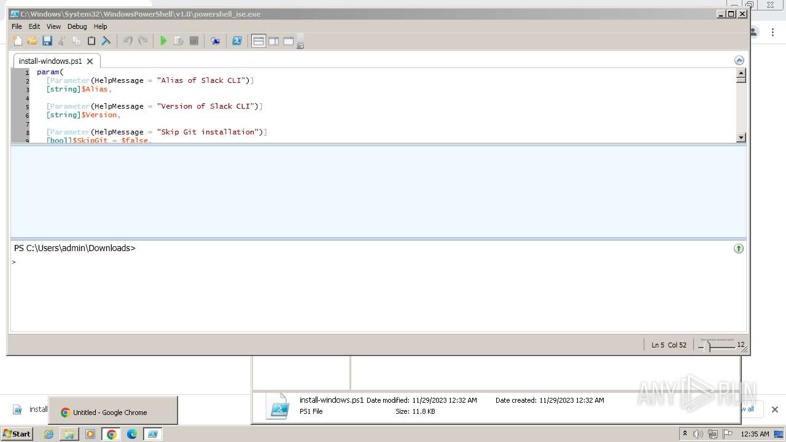The width and height of the screenshot is (786, 442).
Task: Click the Undo arrow icon
Action: pyautogui.click(x=128, y=41)
